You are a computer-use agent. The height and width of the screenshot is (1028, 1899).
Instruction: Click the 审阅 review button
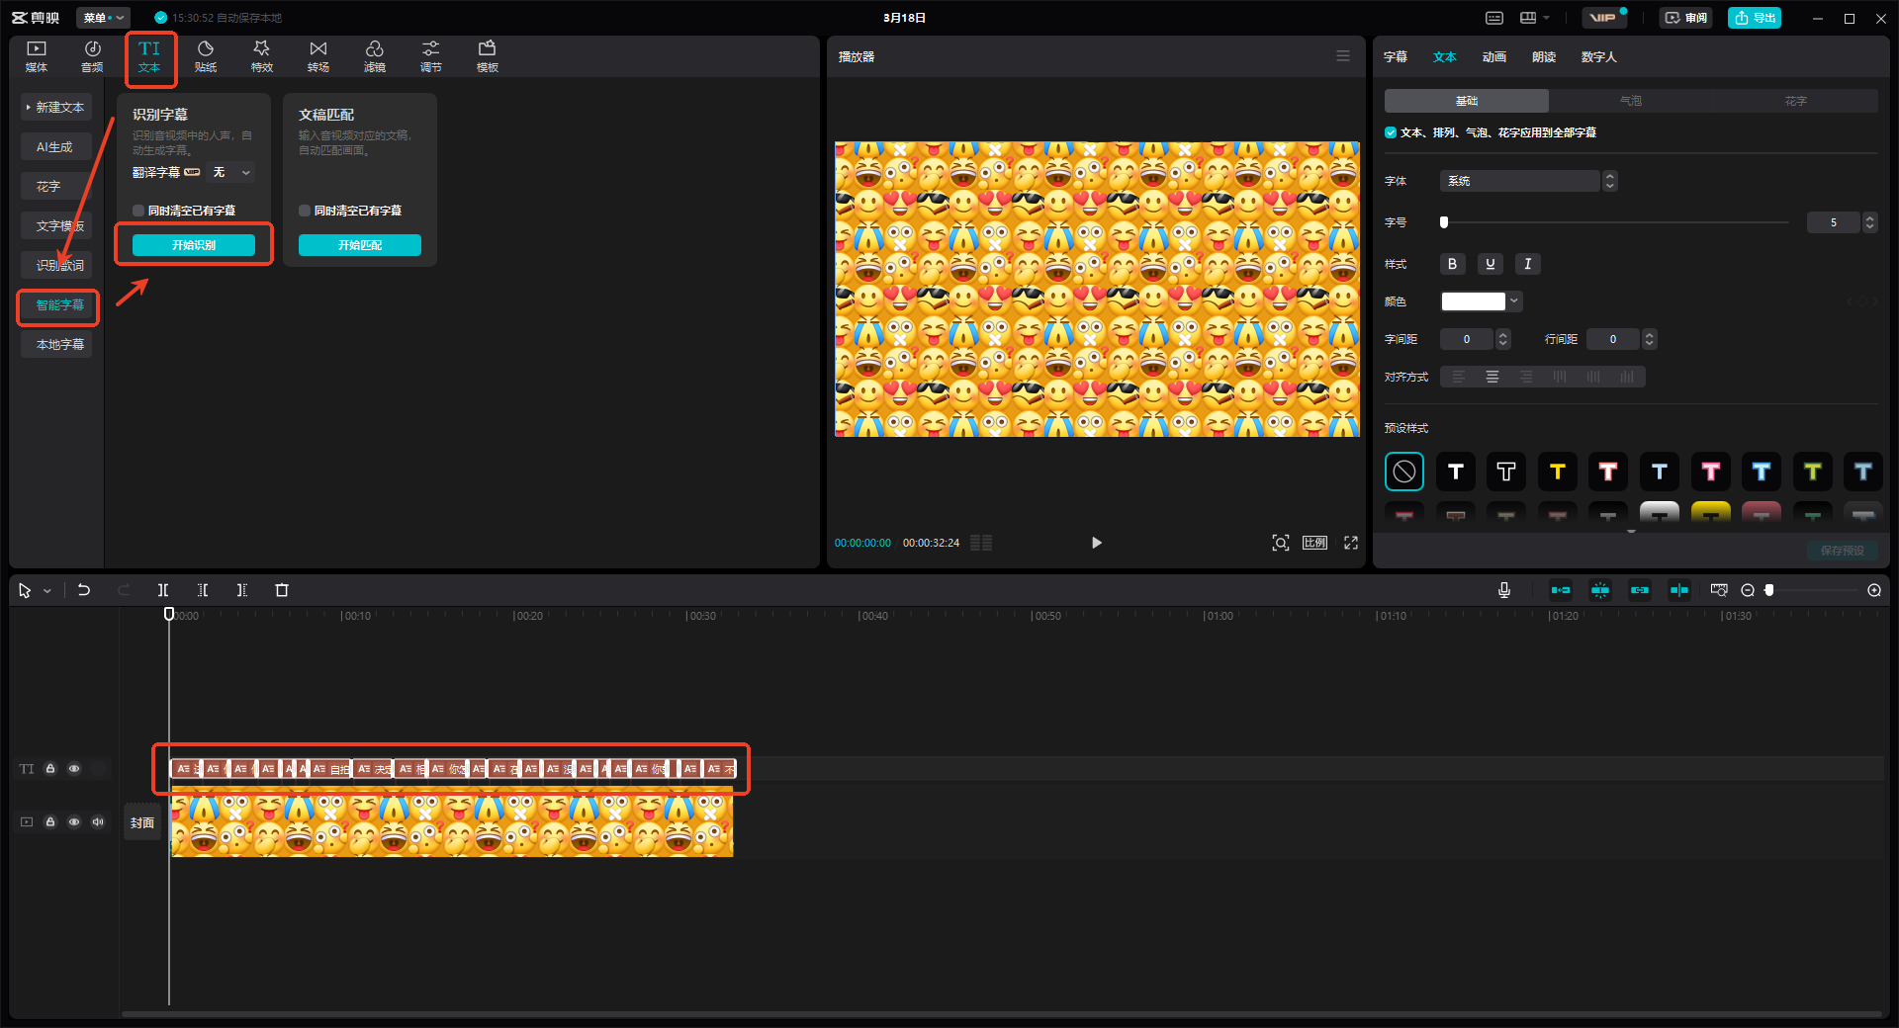(x=1686, y=18)
